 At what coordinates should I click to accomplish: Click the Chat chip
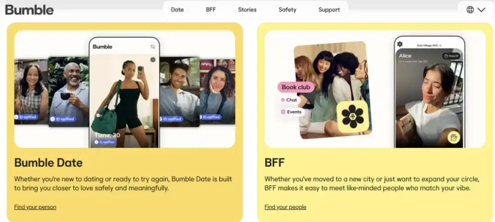tap(289, 100)
